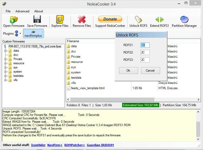Viewport: 203px width, 150px height.
Task: Open the Guardian IRIDIUM link
Action: point(100,145)
